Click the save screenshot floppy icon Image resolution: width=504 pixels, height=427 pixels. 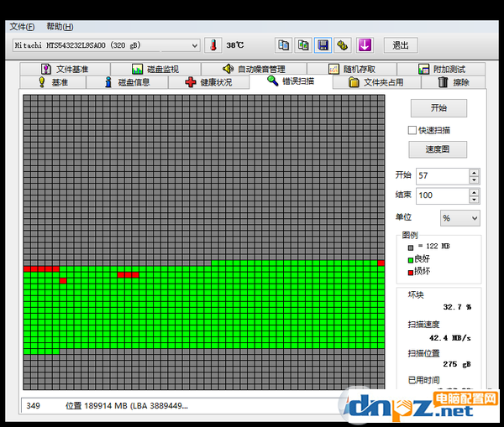click(323, 45)
